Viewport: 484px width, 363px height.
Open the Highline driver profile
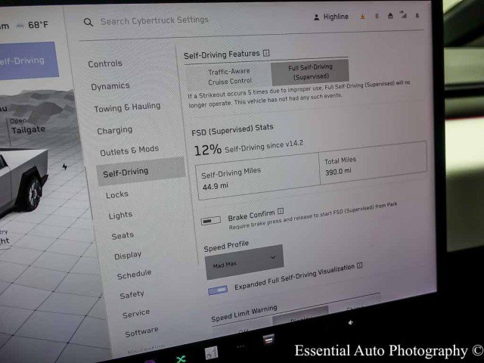331,17
